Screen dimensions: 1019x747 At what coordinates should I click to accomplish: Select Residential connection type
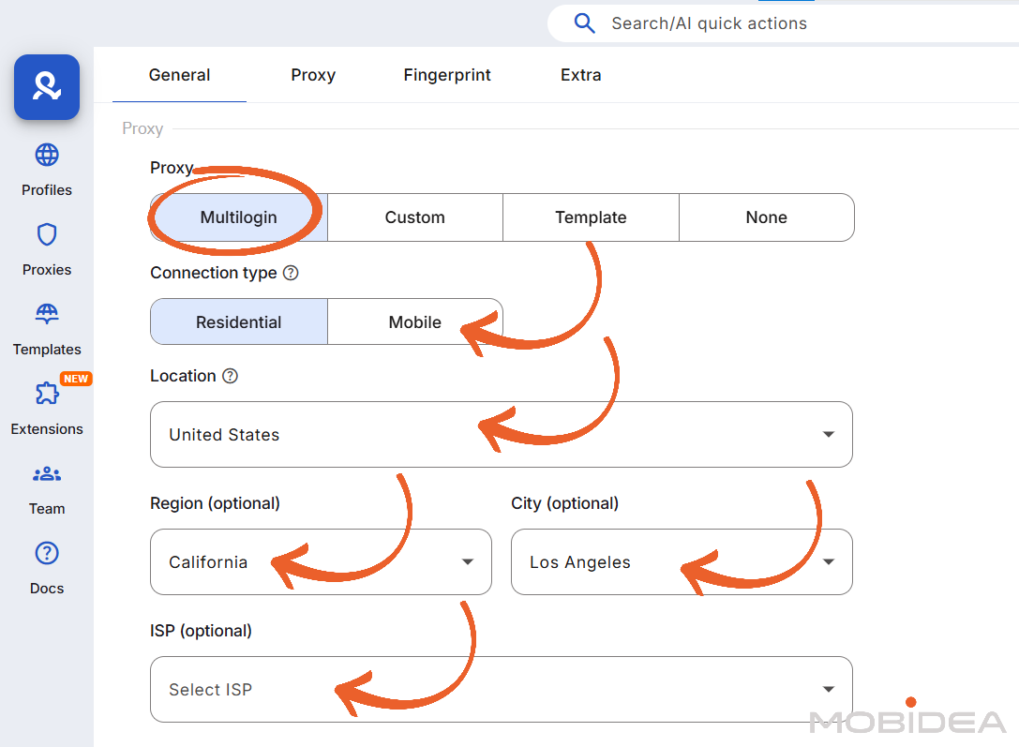point(239,322)
